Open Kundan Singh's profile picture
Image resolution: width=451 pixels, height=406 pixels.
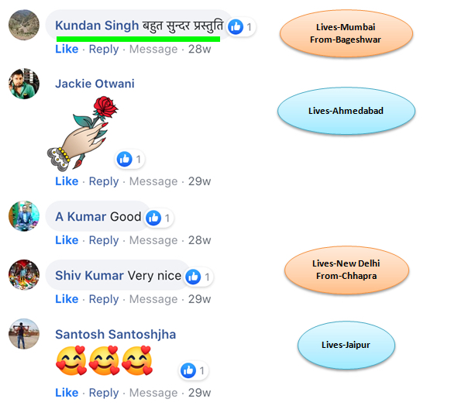point(24,25)
